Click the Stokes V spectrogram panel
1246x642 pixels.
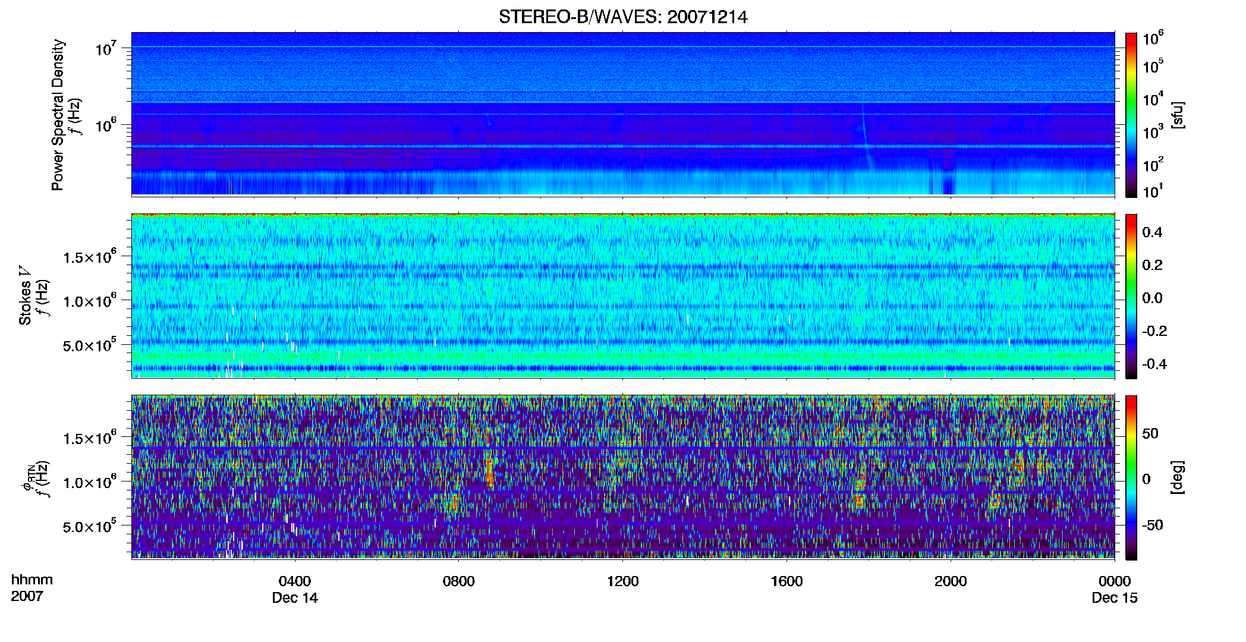tap(623, 295)
